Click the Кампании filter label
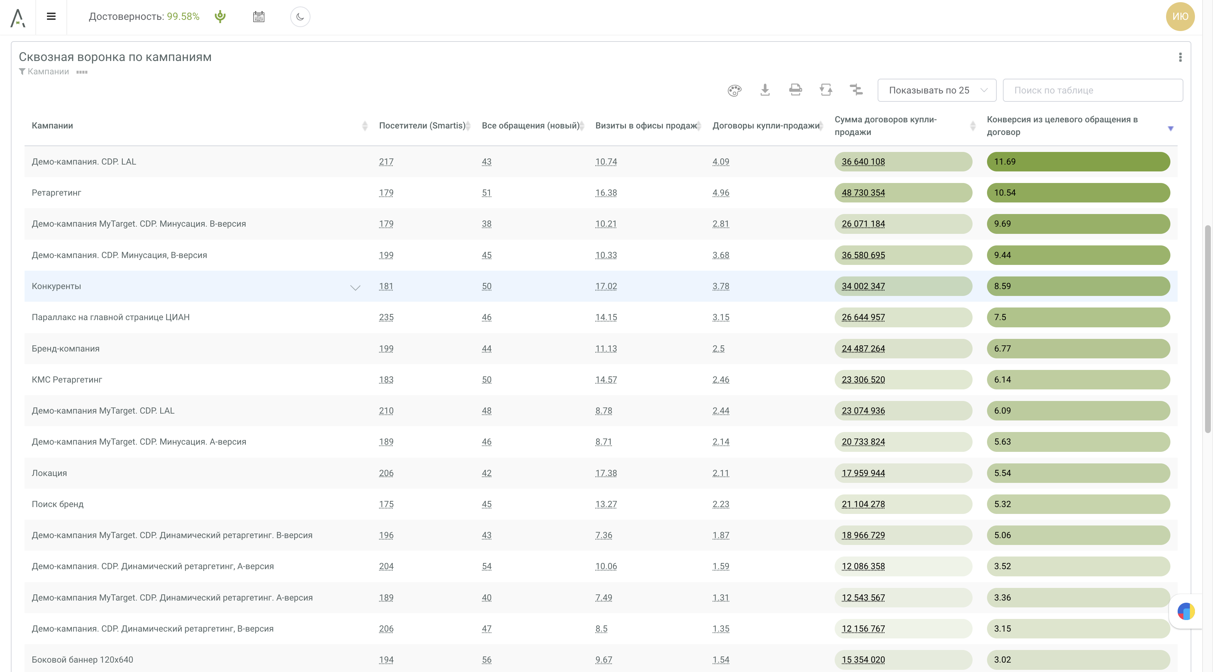This screenshot has width=1213, height=672. 48,71
